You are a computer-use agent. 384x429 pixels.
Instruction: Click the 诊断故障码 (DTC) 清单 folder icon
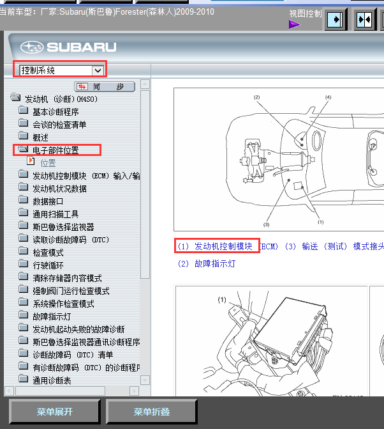pyautogui.click(x=24, y=353)
